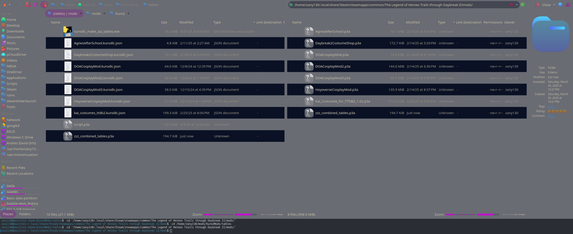Click breadcrumb folder 'home'
The width and height of the screenshot is (573, 234).
pyautogui.click(x=67, y=5)
